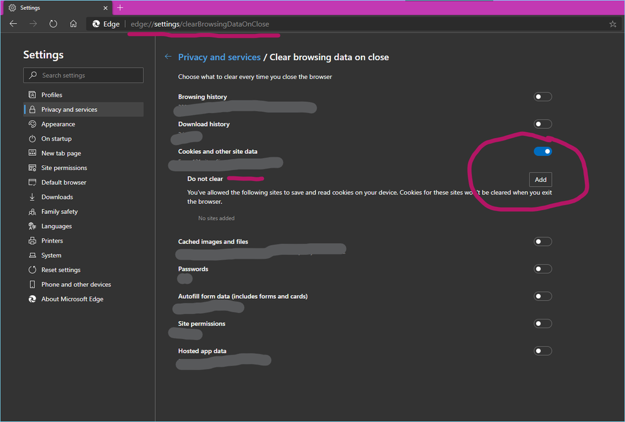
Task: Click the Printers icon
Action: pyautogui.click(x=33, y=241)
